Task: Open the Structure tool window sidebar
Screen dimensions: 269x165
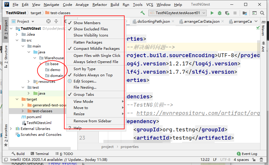Action: point(6,57)
